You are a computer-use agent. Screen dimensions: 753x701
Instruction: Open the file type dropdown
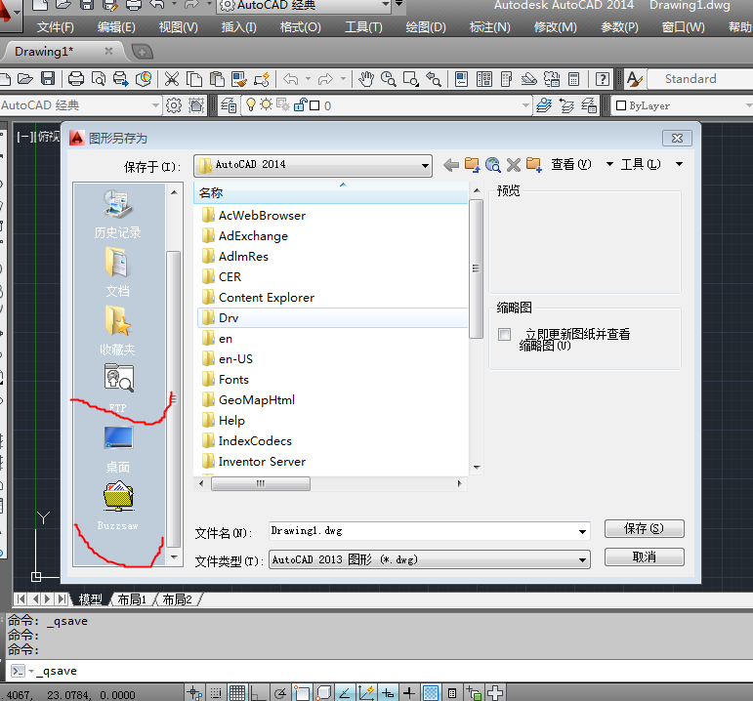tap(582, 560)
